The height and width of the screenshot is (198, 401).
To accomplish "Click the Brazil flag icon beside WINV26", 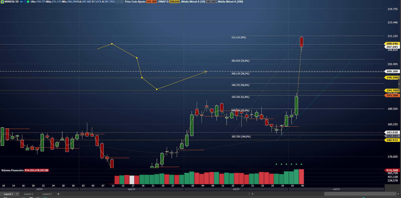I will 2,2.
